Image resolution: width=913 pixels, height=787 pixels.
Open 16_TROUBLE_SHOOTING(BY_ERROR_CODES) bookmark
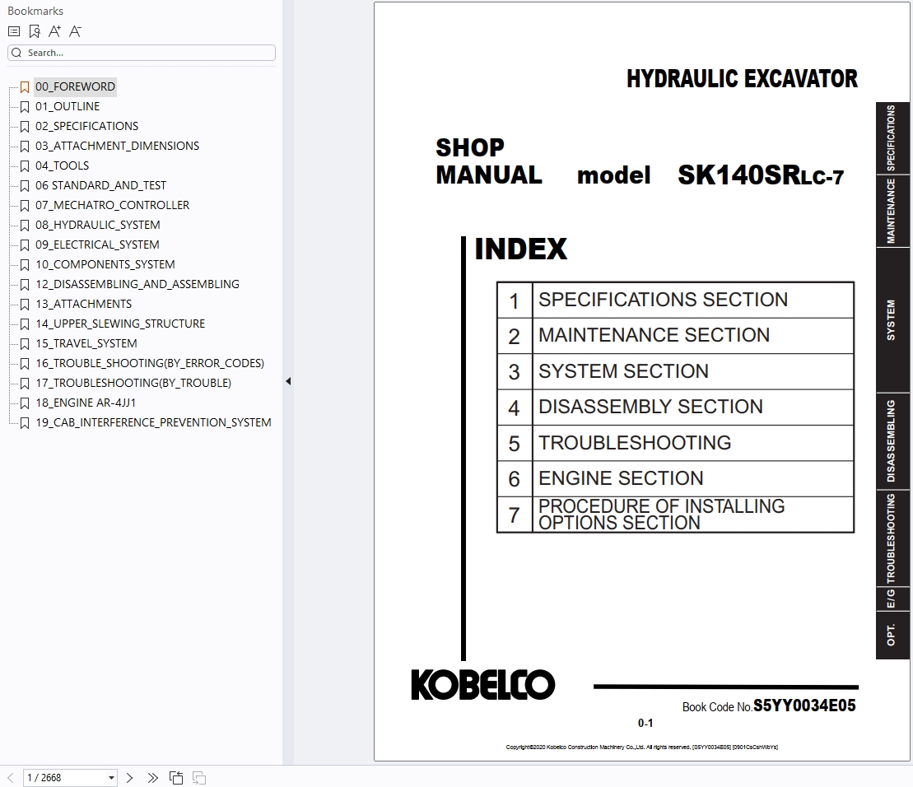click(x=150, y=364)
